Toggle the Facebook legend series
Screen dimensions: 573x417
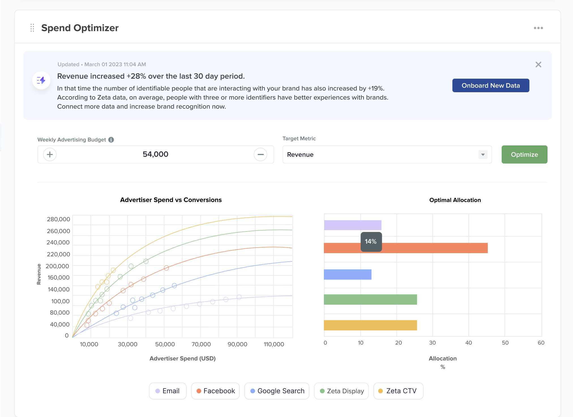coord(215,391)
